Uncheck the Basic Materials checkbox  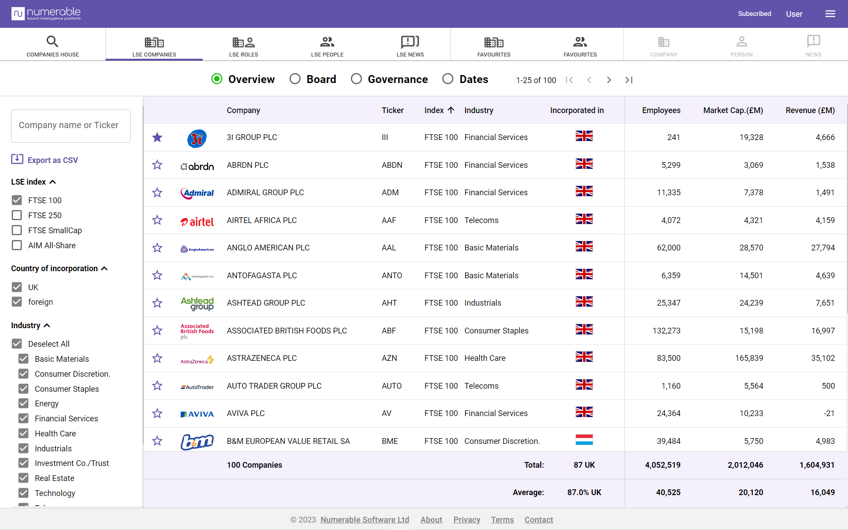[x=23, y=359]
